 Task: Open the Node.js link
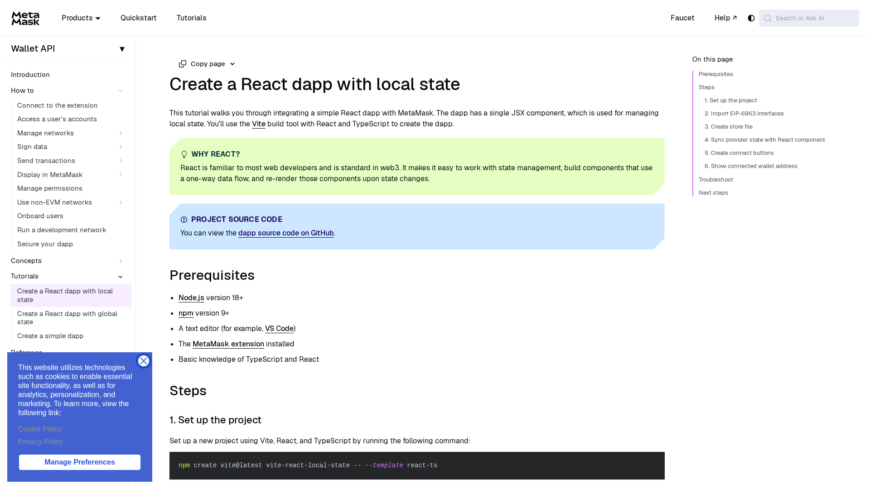click(x=191, y=298)
